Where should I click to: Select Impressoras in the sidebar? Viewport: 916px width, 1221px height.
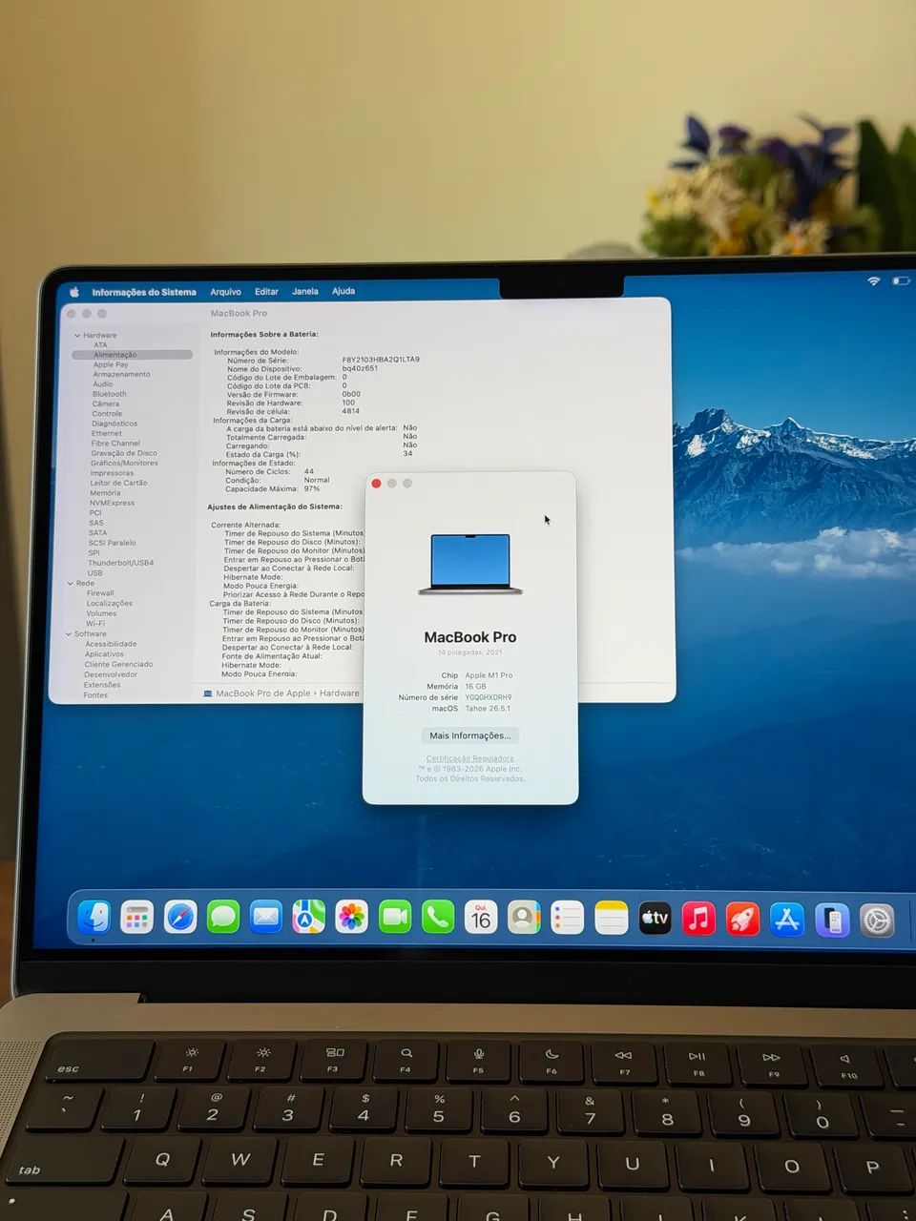coord(112,473)
